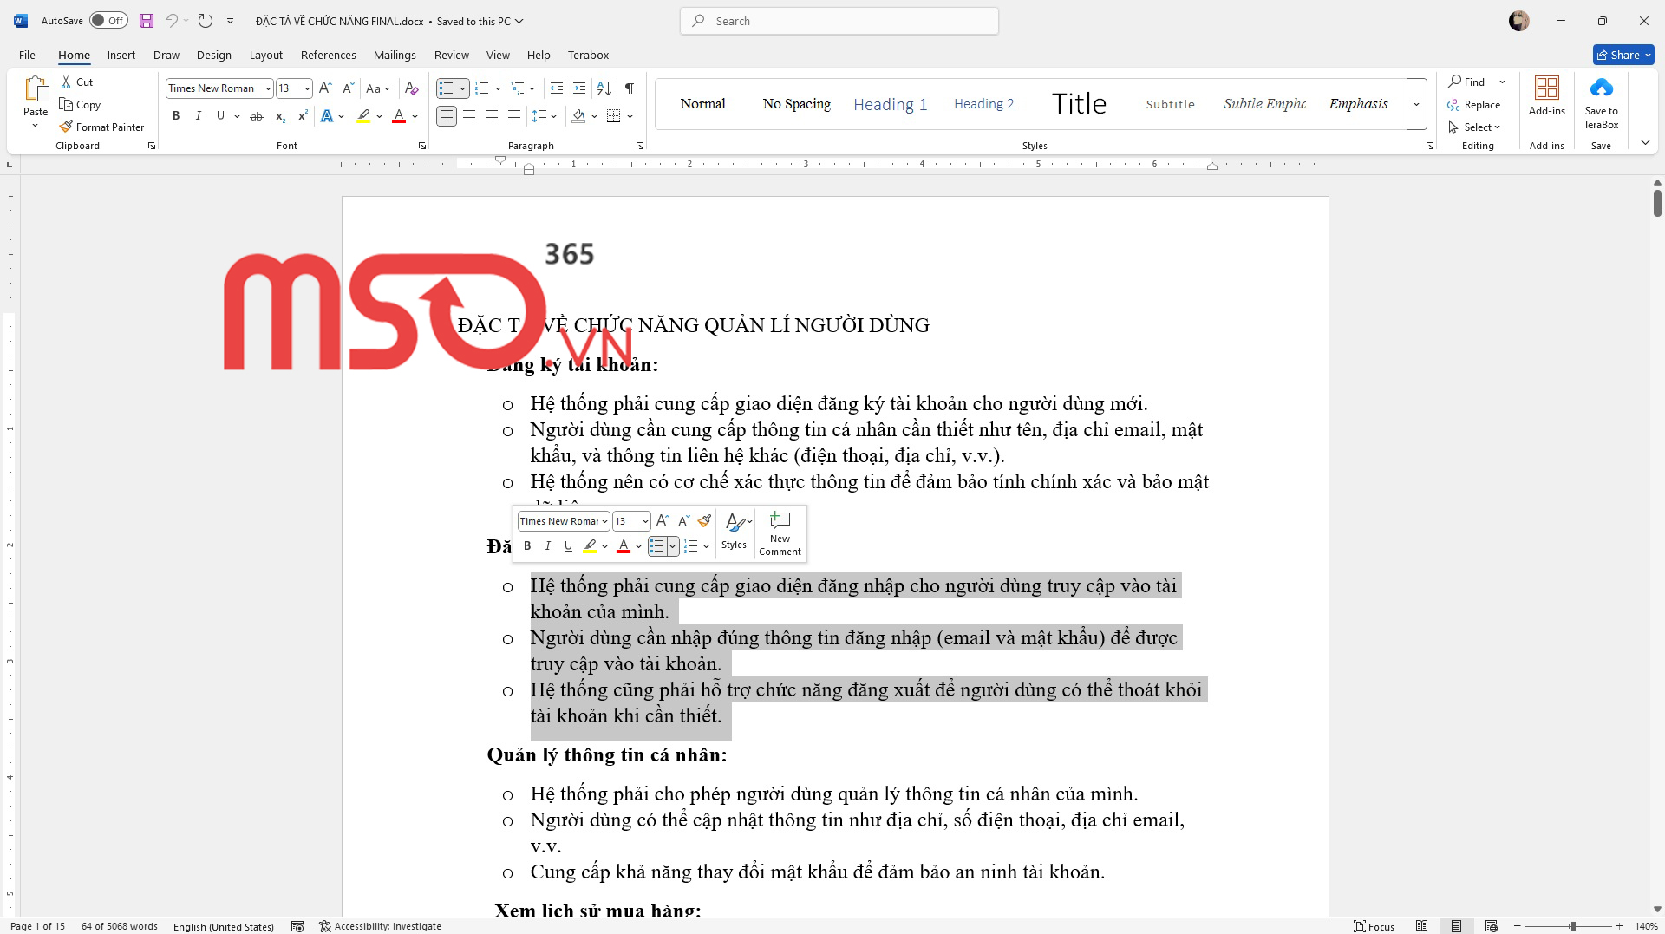Screen dimensions: 1665x934
Task: Apply strikethrough formatting from the Font group
Action: [257, 116]
